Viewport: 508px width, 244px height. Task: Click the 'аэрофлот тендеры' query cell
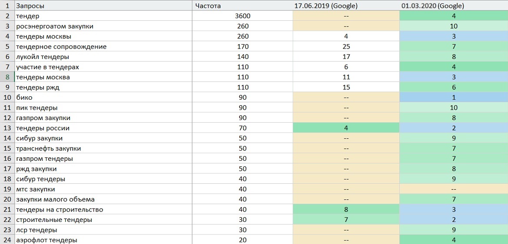tap(103, 240)
